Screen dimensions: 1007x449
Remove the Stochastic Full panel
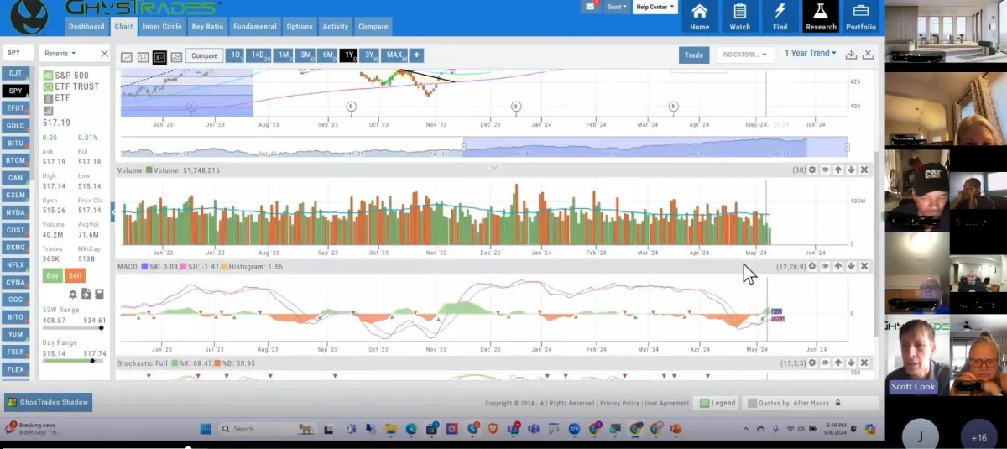pyautogui.click(x=864, y=363)
